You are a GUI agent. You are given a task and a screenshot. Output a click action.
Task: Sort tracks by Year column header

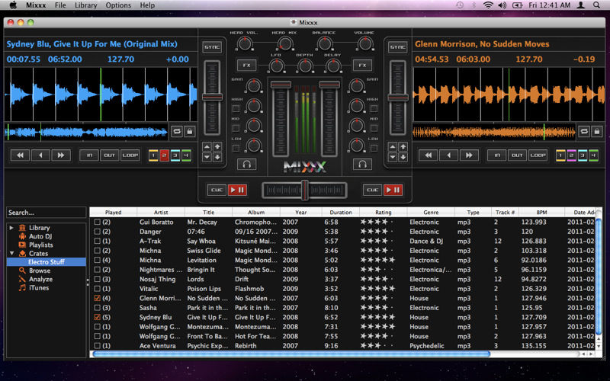pyautogui.click(x=300, y=213)
